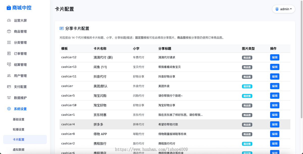Screen dimensions: 303x154
Task: Click 编辑 for cashier10 淘宝好物
Action: tap(275, 105)
